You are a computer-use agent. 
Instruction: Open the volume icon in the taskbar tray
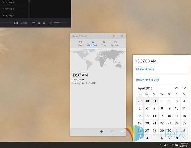click(173, 145)
